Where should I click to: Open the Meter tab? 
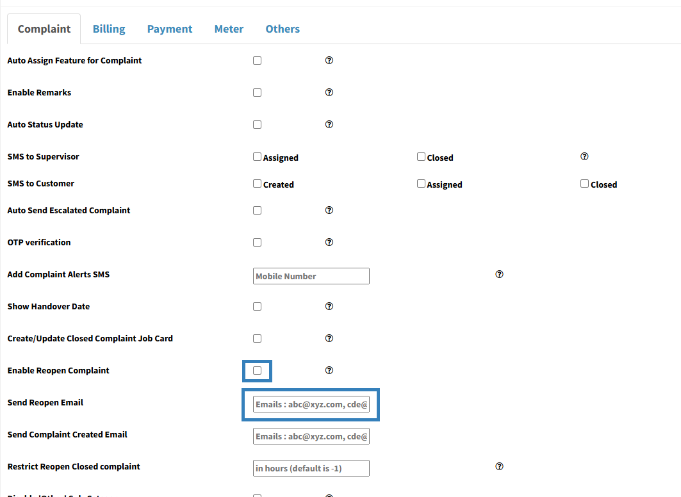pos(229,29)
